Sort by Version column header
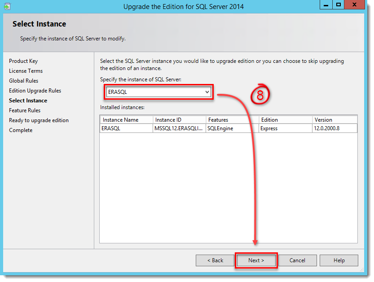 click(335, 120)
